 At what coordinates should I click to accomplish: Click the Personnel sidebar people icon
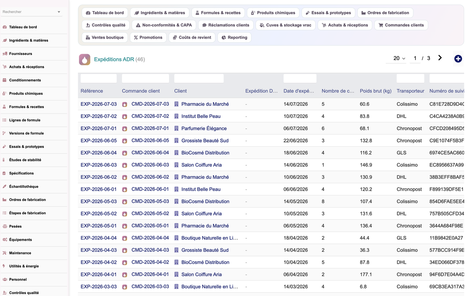(5, 279)
